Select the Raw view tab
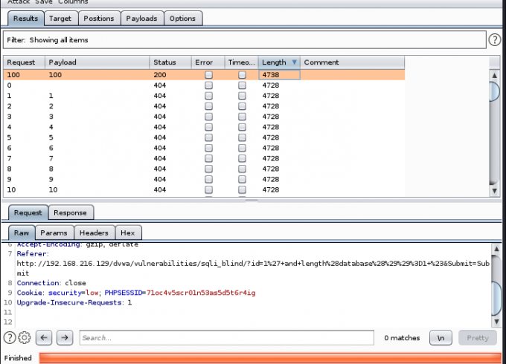 pyautogui.click(x=22, y=233)
